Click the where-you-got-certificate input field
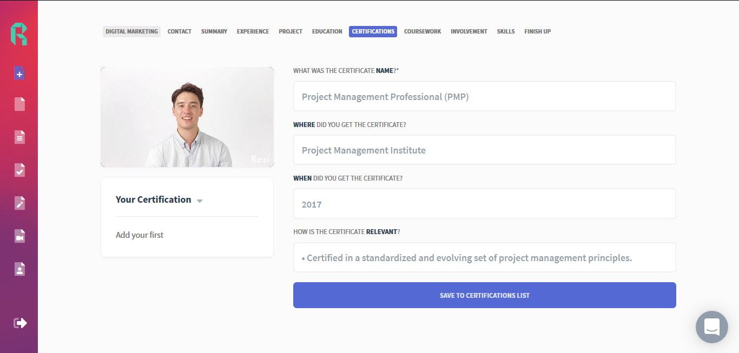Screen dimensions: 739x353 485,150
